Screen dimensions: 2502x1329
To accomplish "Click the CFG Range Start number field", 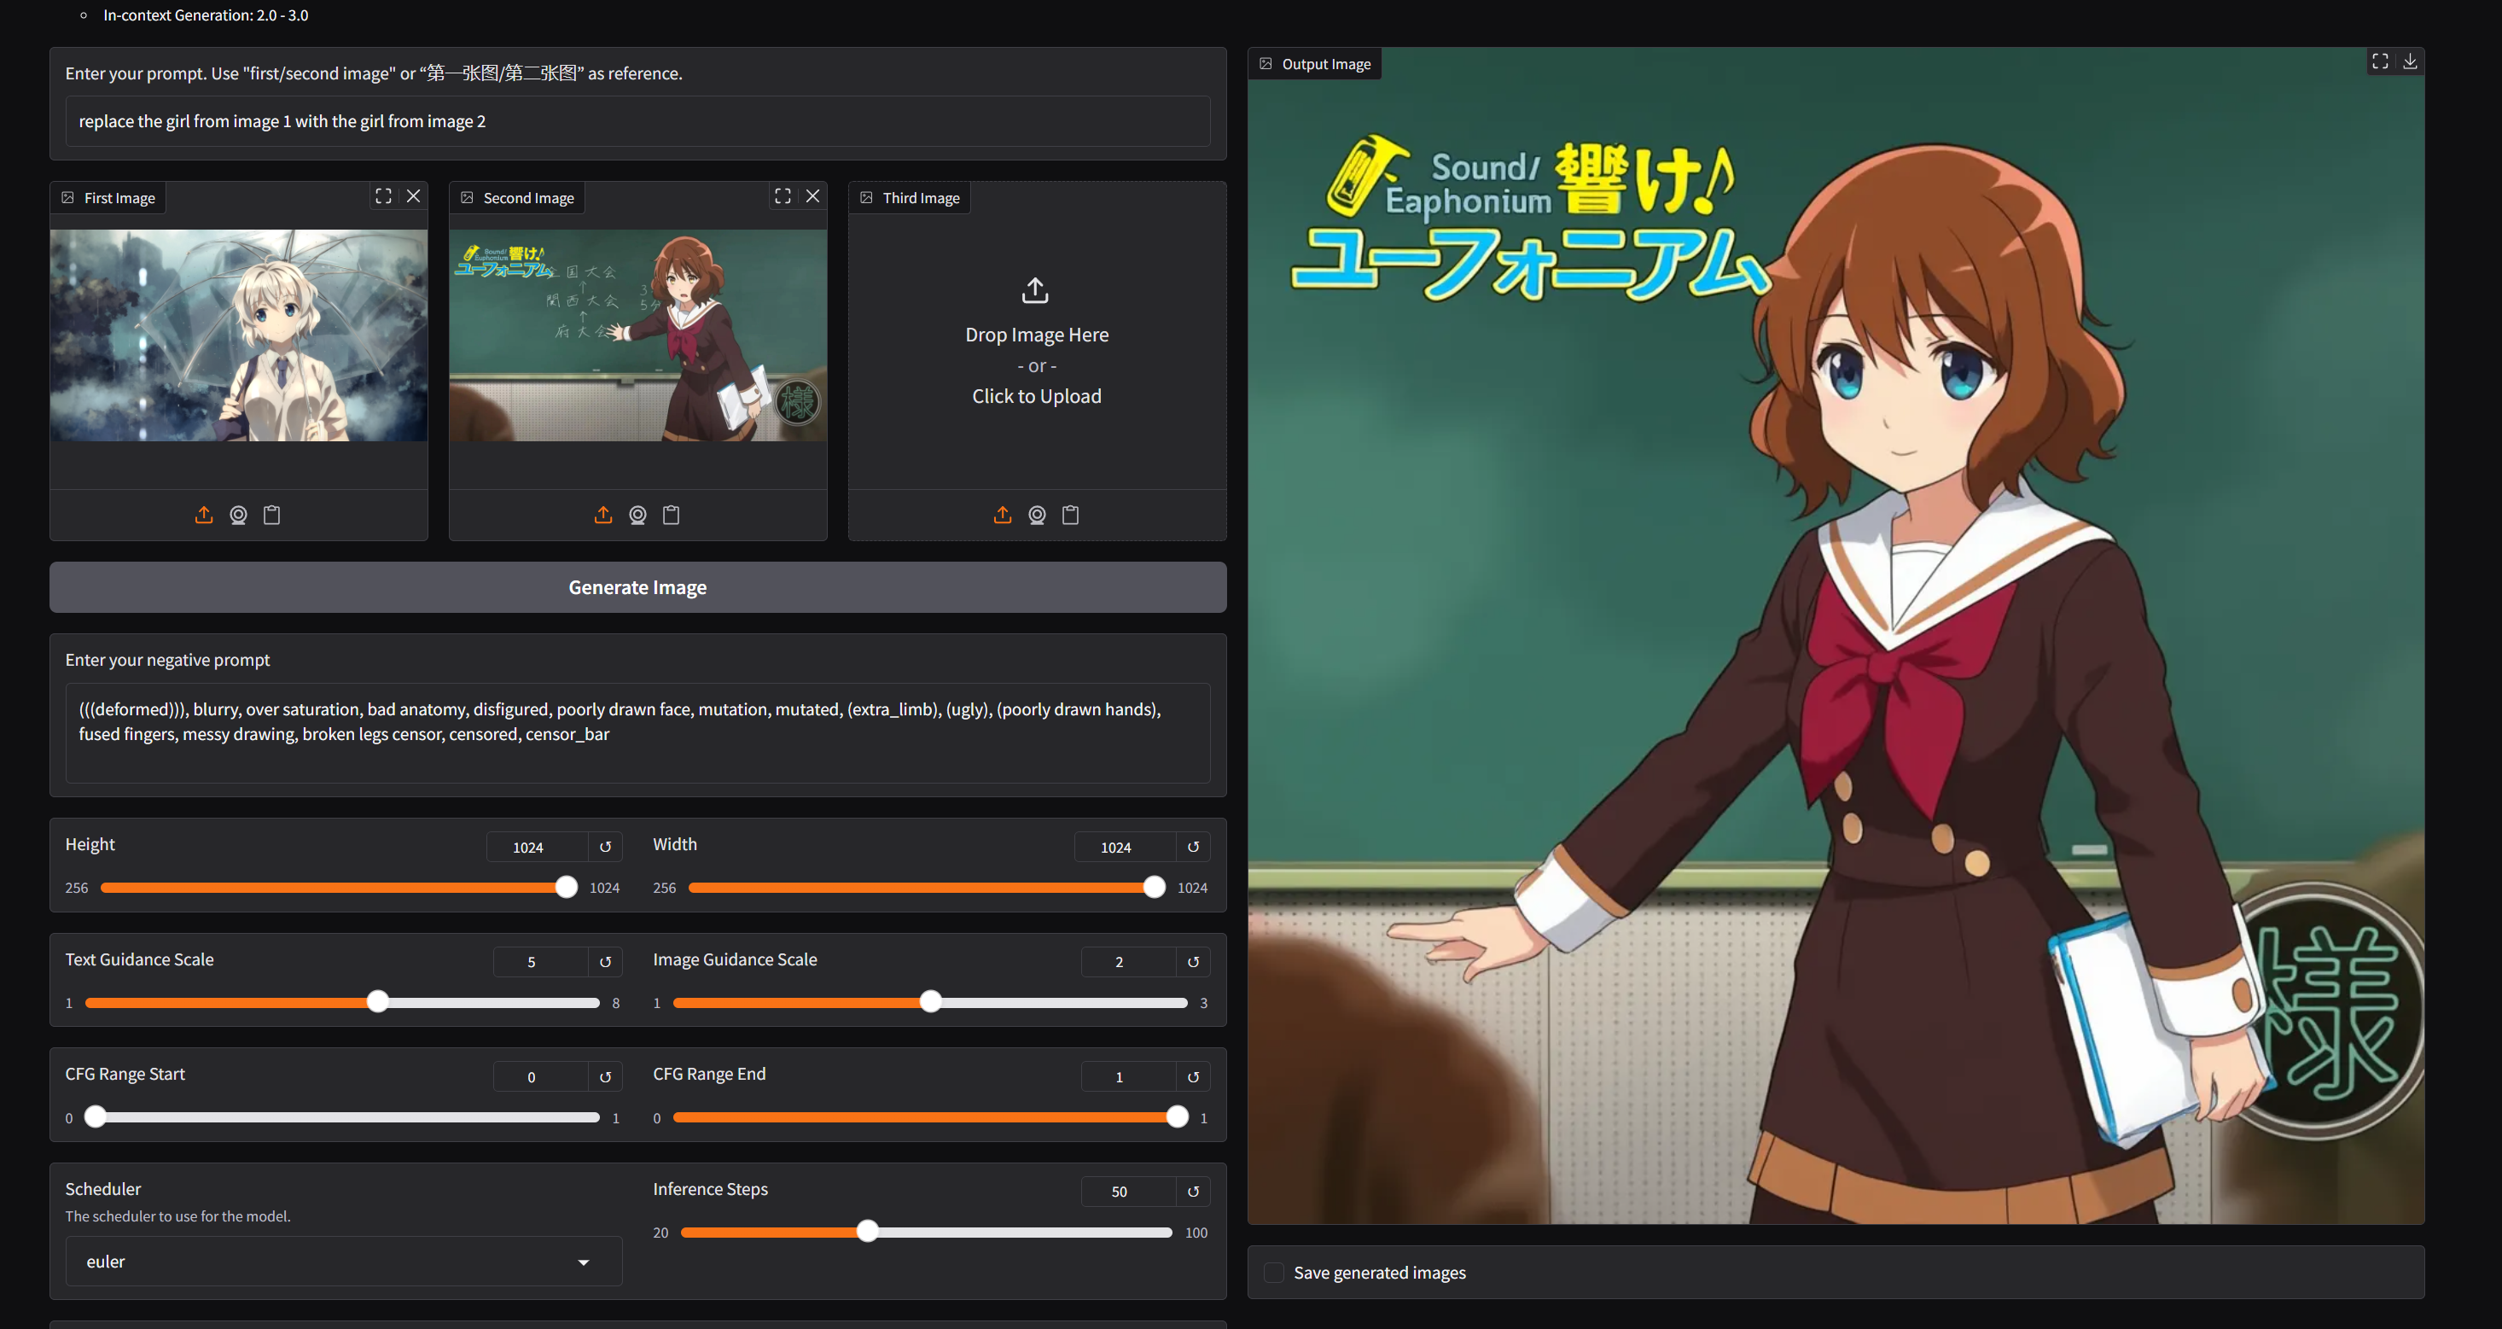I will click(541, 1076).
